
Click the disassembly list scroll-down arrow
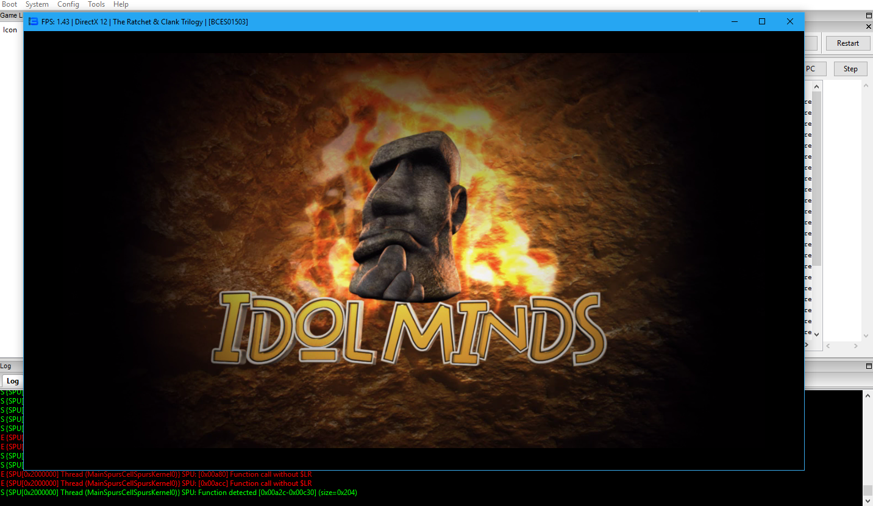816,335
